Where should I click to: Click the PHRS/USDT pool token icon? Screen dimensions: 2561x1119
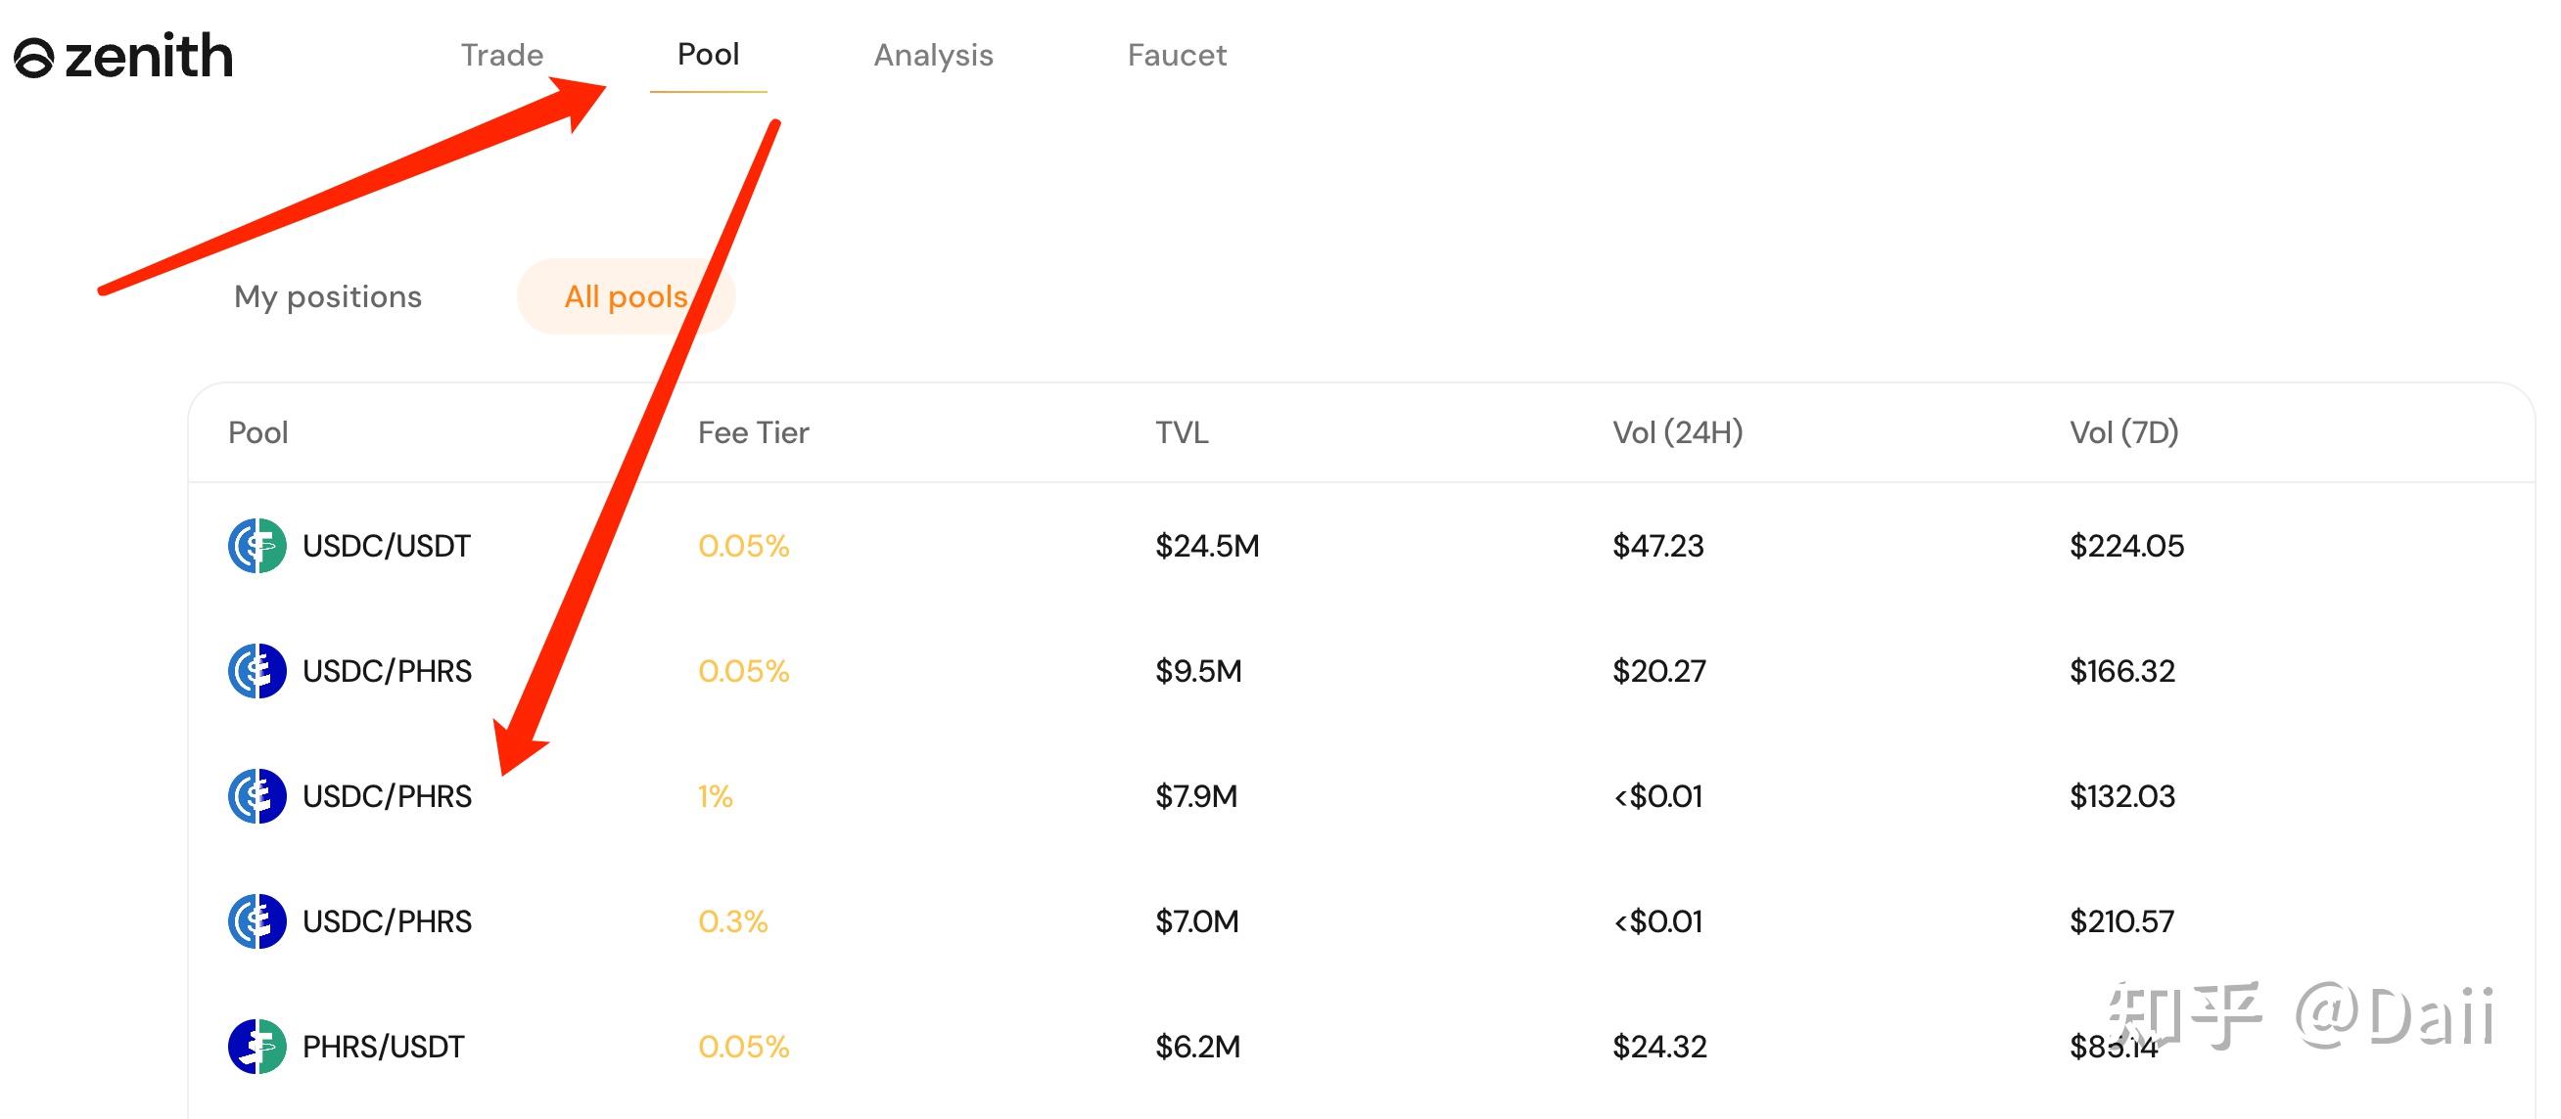click(x=257, y=1046)
